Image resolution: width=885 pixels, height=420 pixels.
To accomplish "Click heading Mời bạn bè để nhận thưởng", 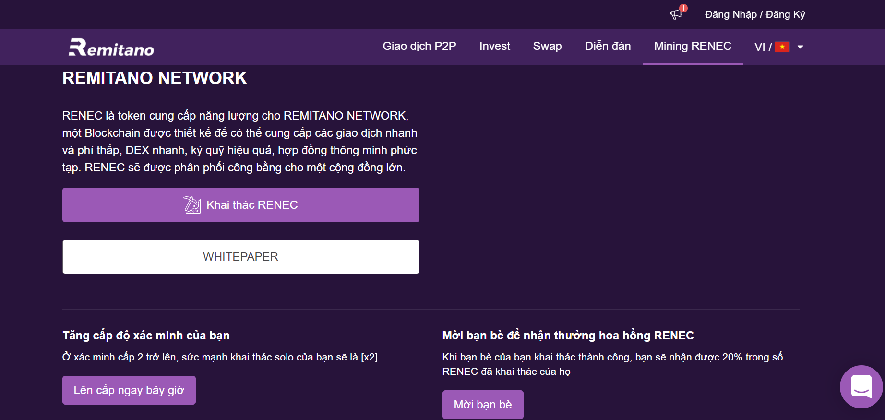I will (x=568, y=336).
